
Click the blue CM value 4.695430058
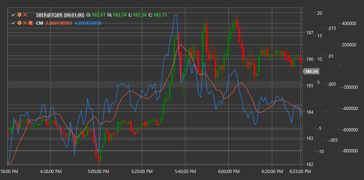[x=88, y=23]
